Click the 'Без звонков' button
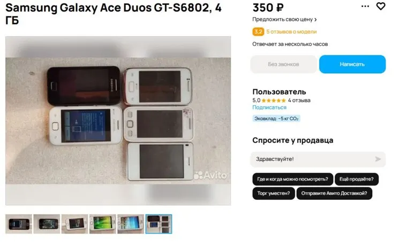 (x=283, y=64)
